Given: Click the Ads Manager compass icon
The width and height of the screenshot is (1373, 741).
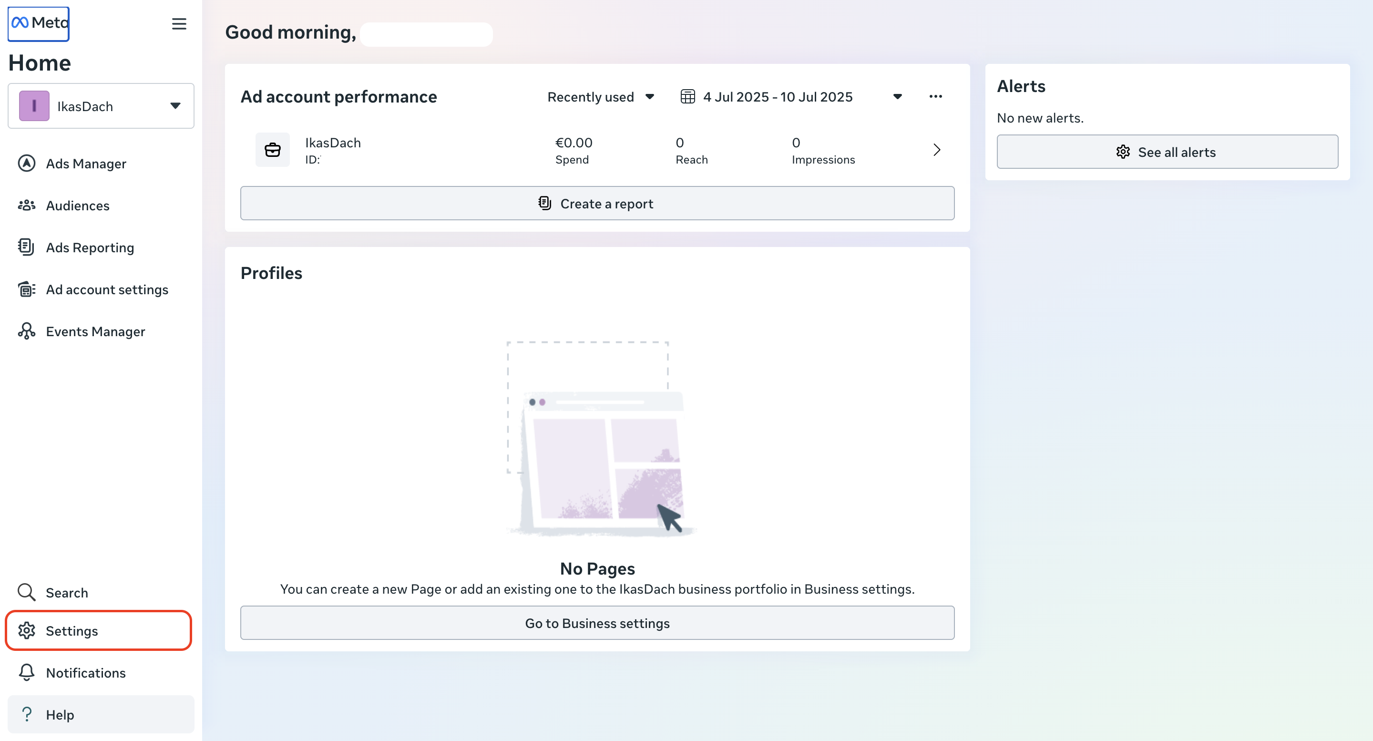Looking at the screenshot, I should (27, 163).
